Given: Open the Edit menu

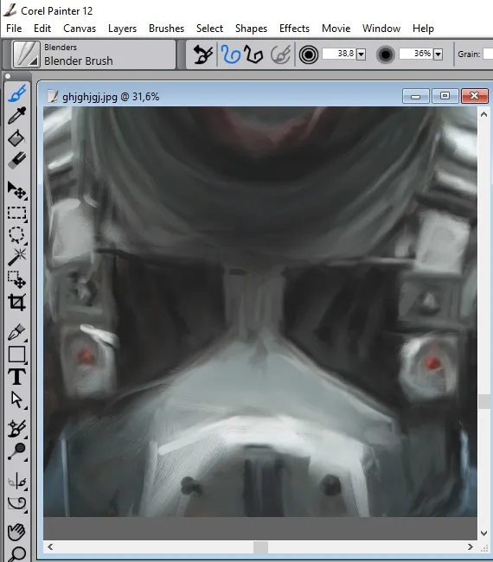Looking at the screenshot, I should (x=42, y=29).
